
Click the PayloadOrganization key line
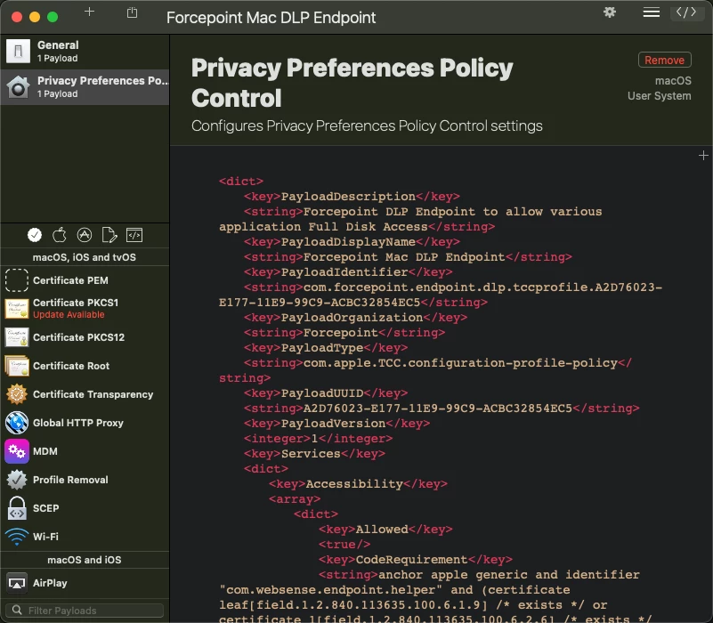[355, 318]
